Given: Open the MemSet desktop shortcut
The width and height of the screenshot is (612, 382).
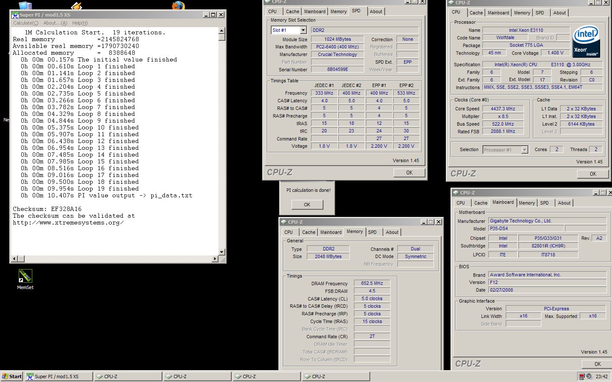Looking at the screenshot, I should pos(25,277).
